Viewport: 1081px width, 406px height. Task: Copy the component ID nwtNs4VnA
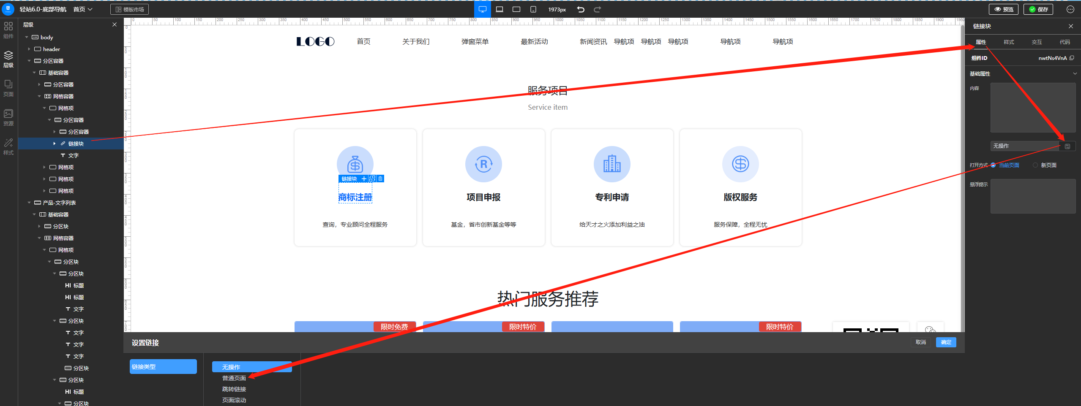[x=1072, y=58]
